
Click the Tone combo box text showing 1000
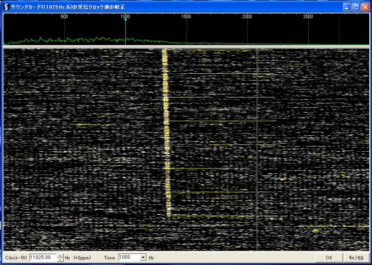point(127,258)
